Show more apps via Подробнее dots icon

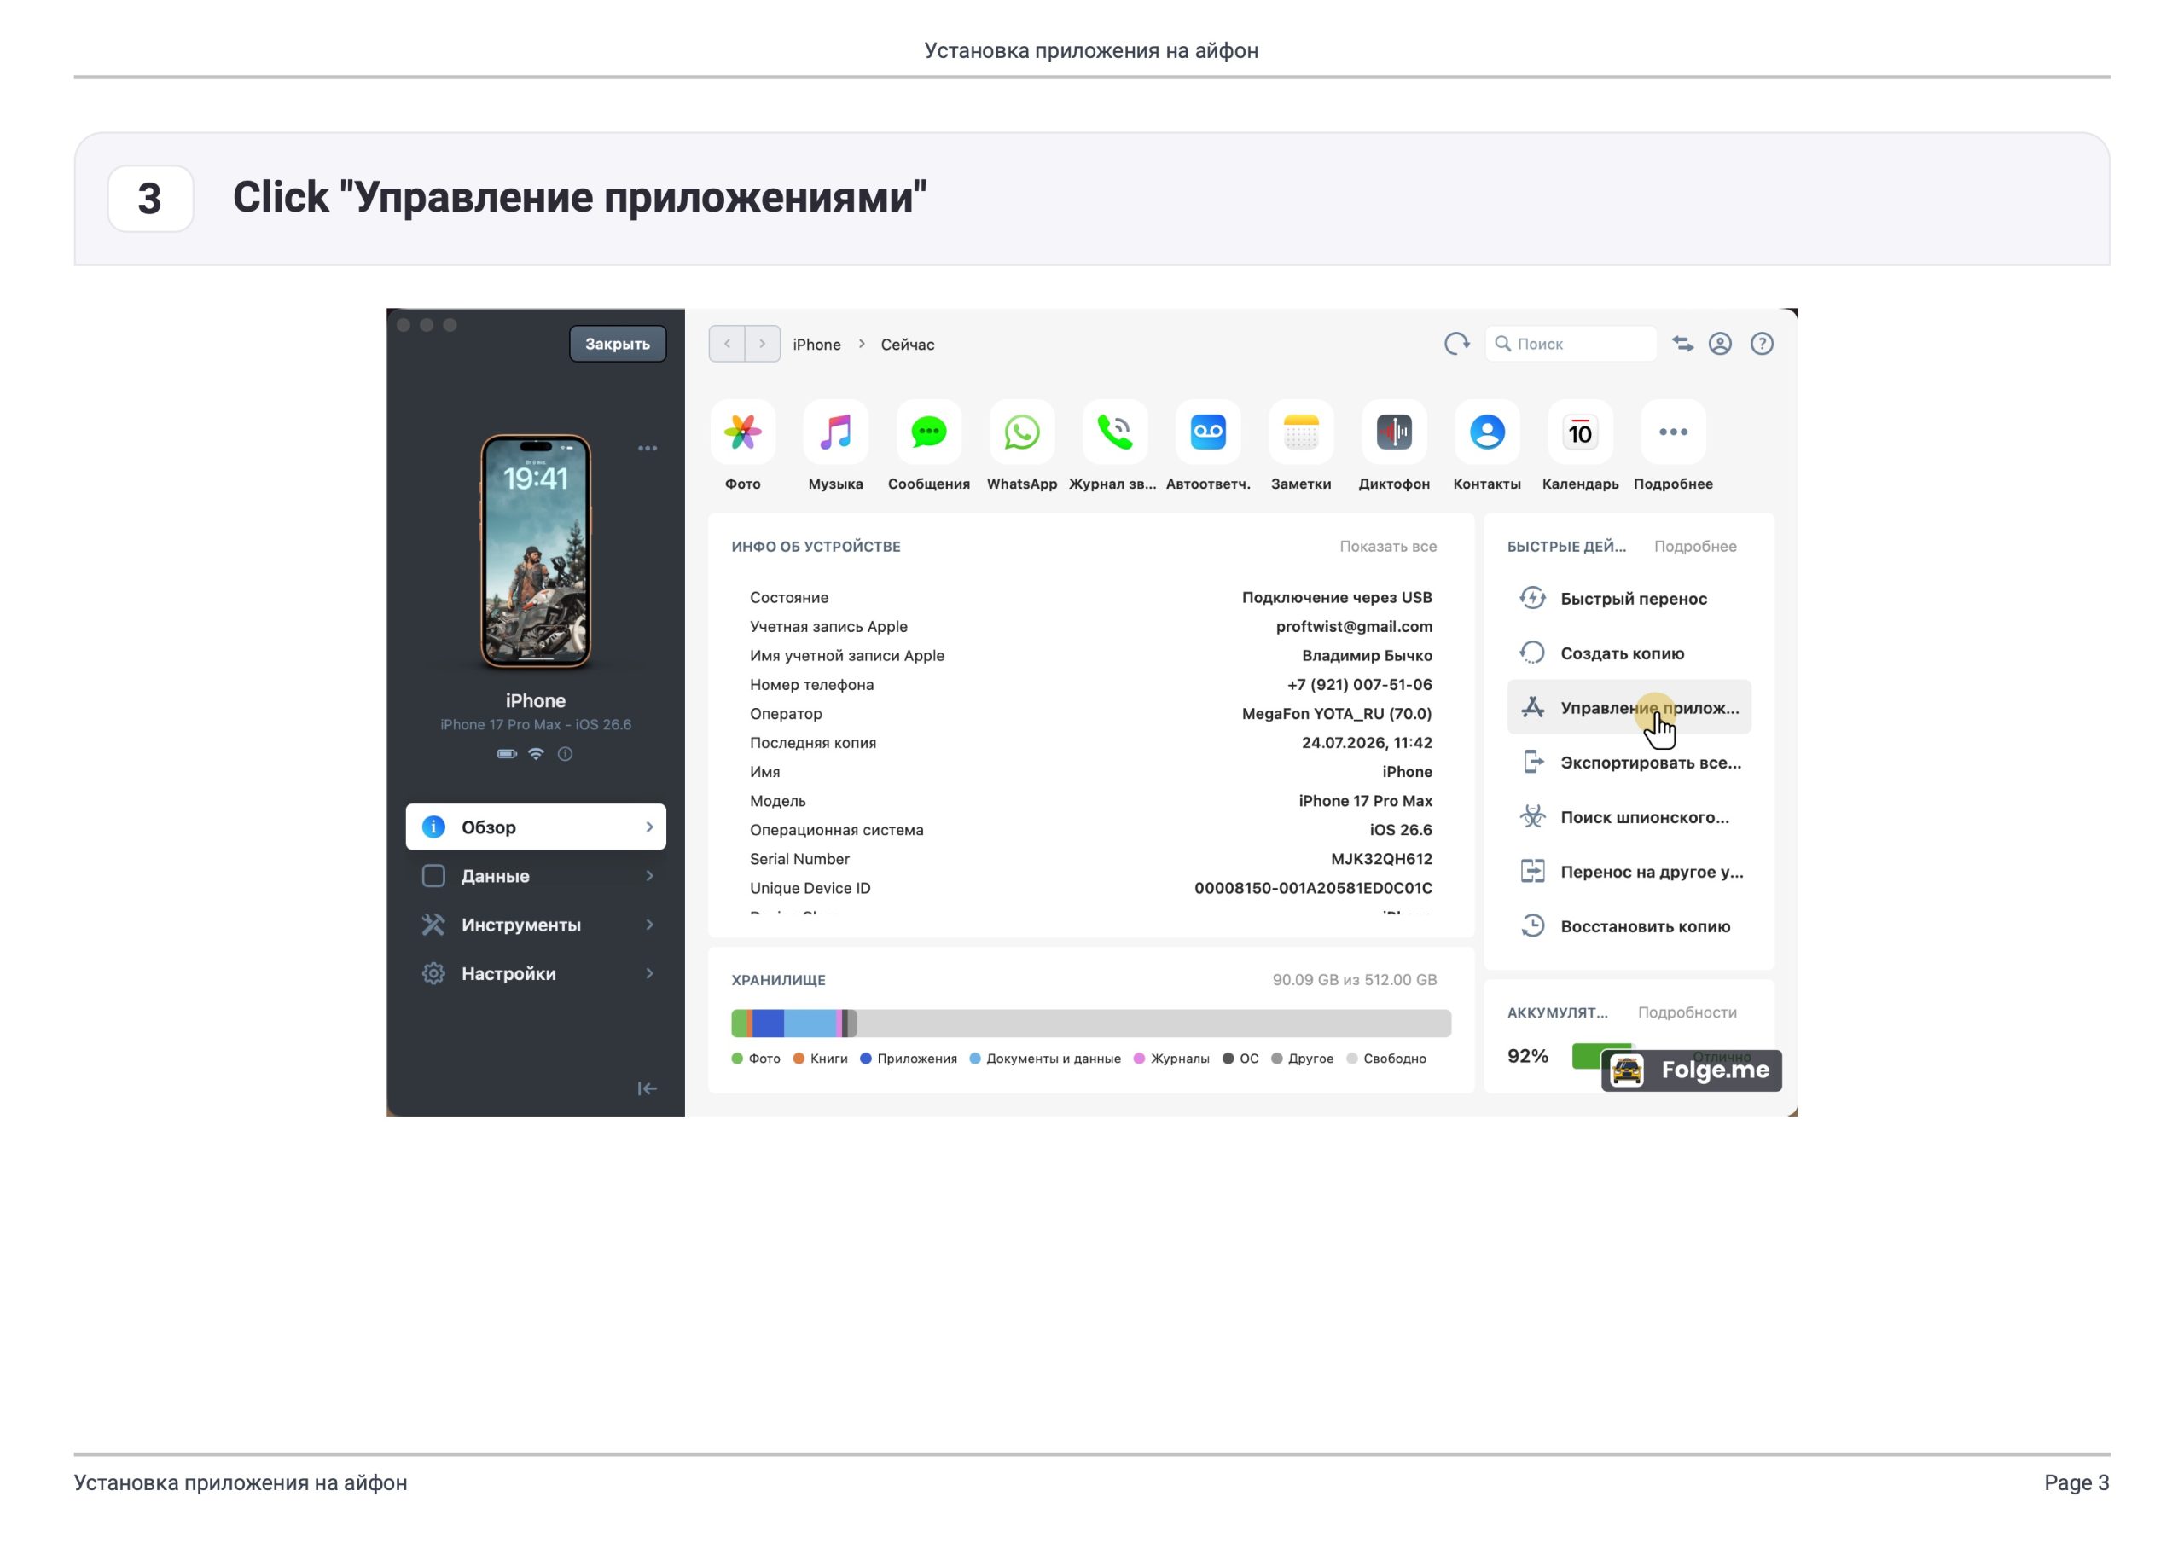pyautogui.click(x=1673, y=432)
